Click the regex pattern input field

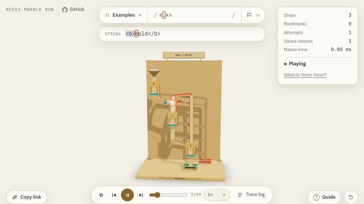[x=194, y=15]
